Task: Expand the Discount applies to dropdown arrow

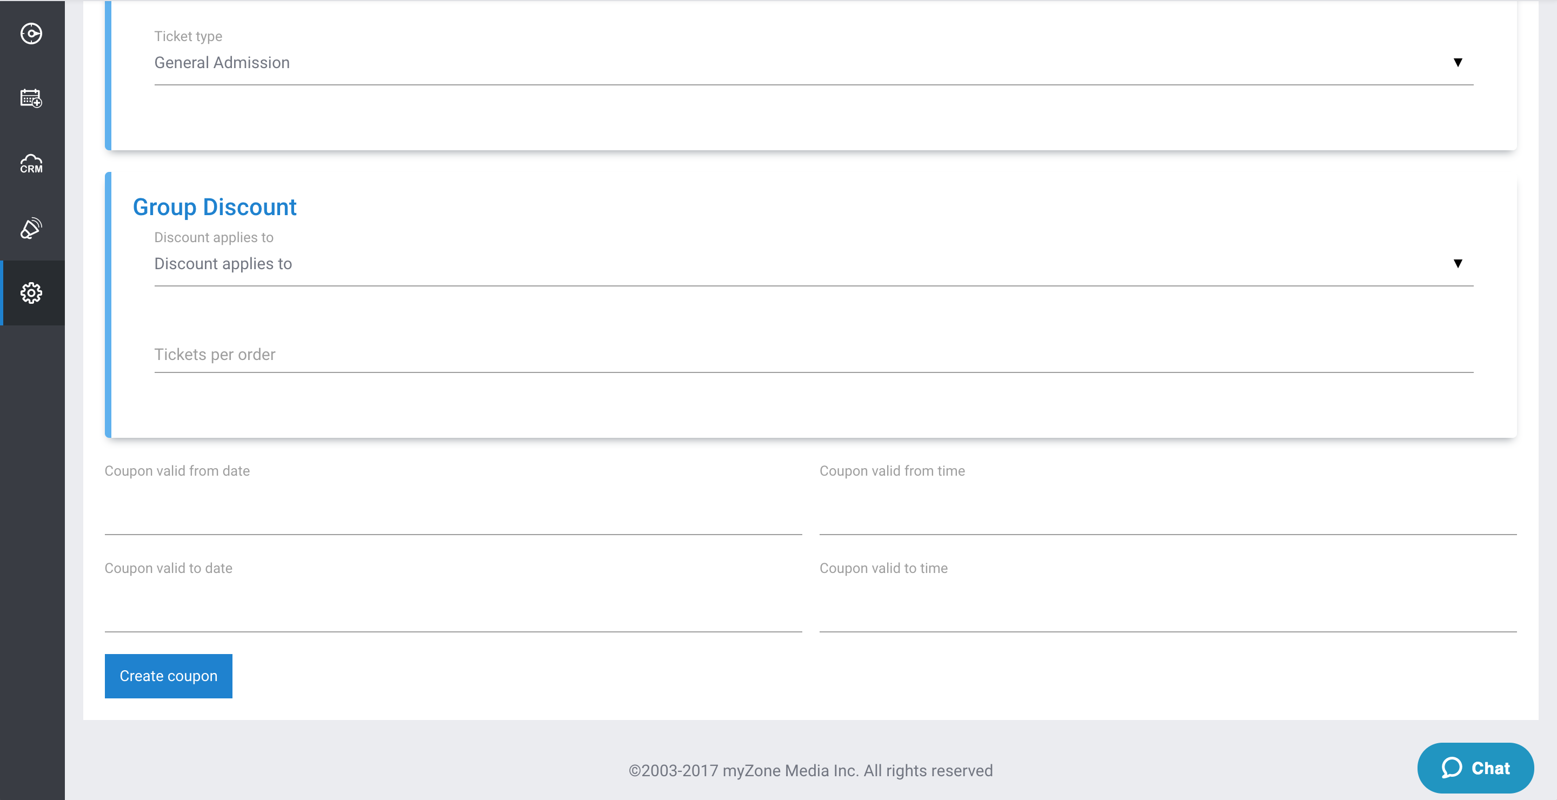Action: [1458, 263]
